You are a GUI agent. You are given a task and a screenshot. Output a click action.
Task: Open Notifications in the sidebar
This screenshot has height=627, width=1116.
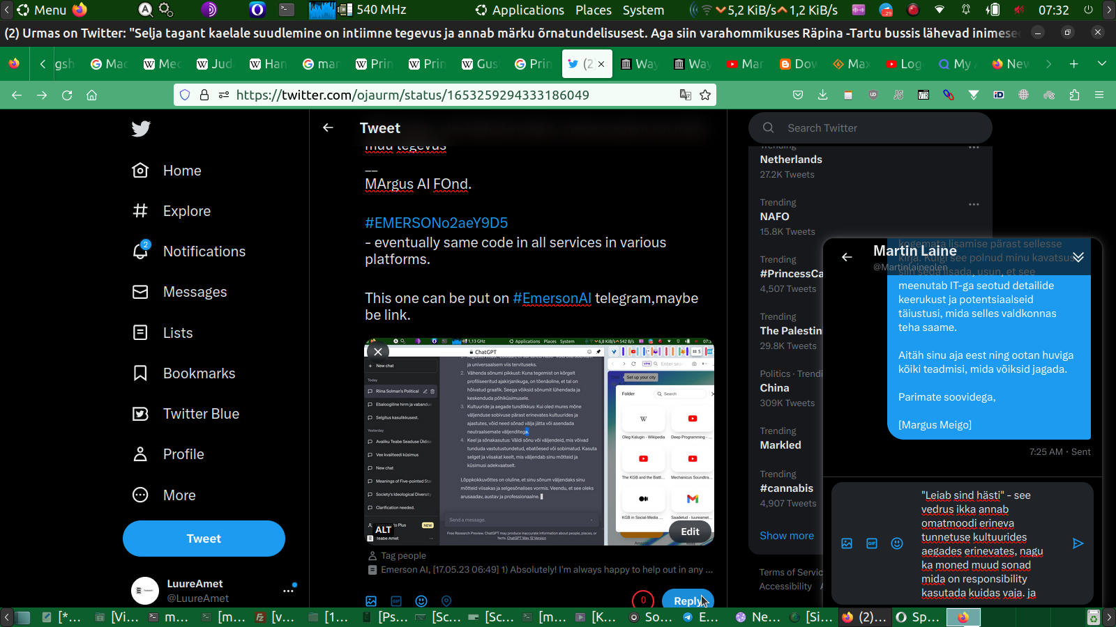tap(189, 251)
